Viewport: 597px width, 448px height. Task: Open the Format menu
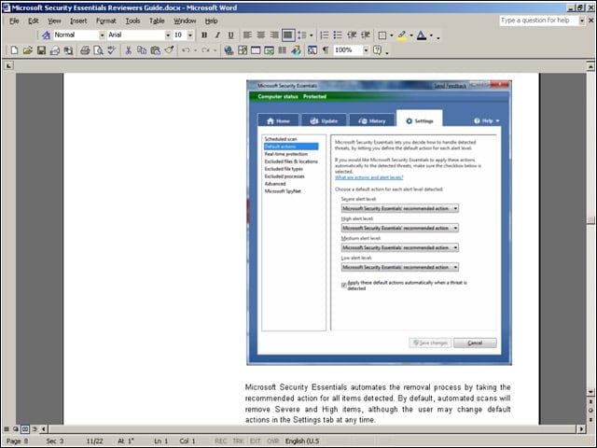(x=105, y=21)
